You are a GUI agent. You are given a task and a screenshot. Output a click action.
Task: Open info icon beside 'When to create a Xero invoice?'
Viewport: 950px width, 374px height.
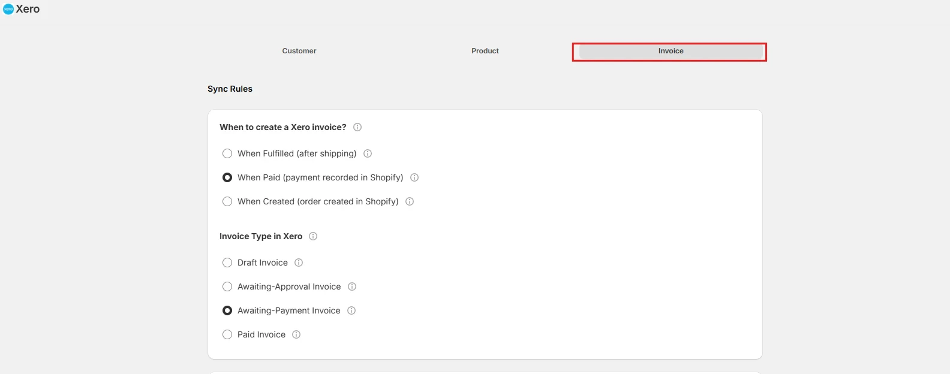357,127
